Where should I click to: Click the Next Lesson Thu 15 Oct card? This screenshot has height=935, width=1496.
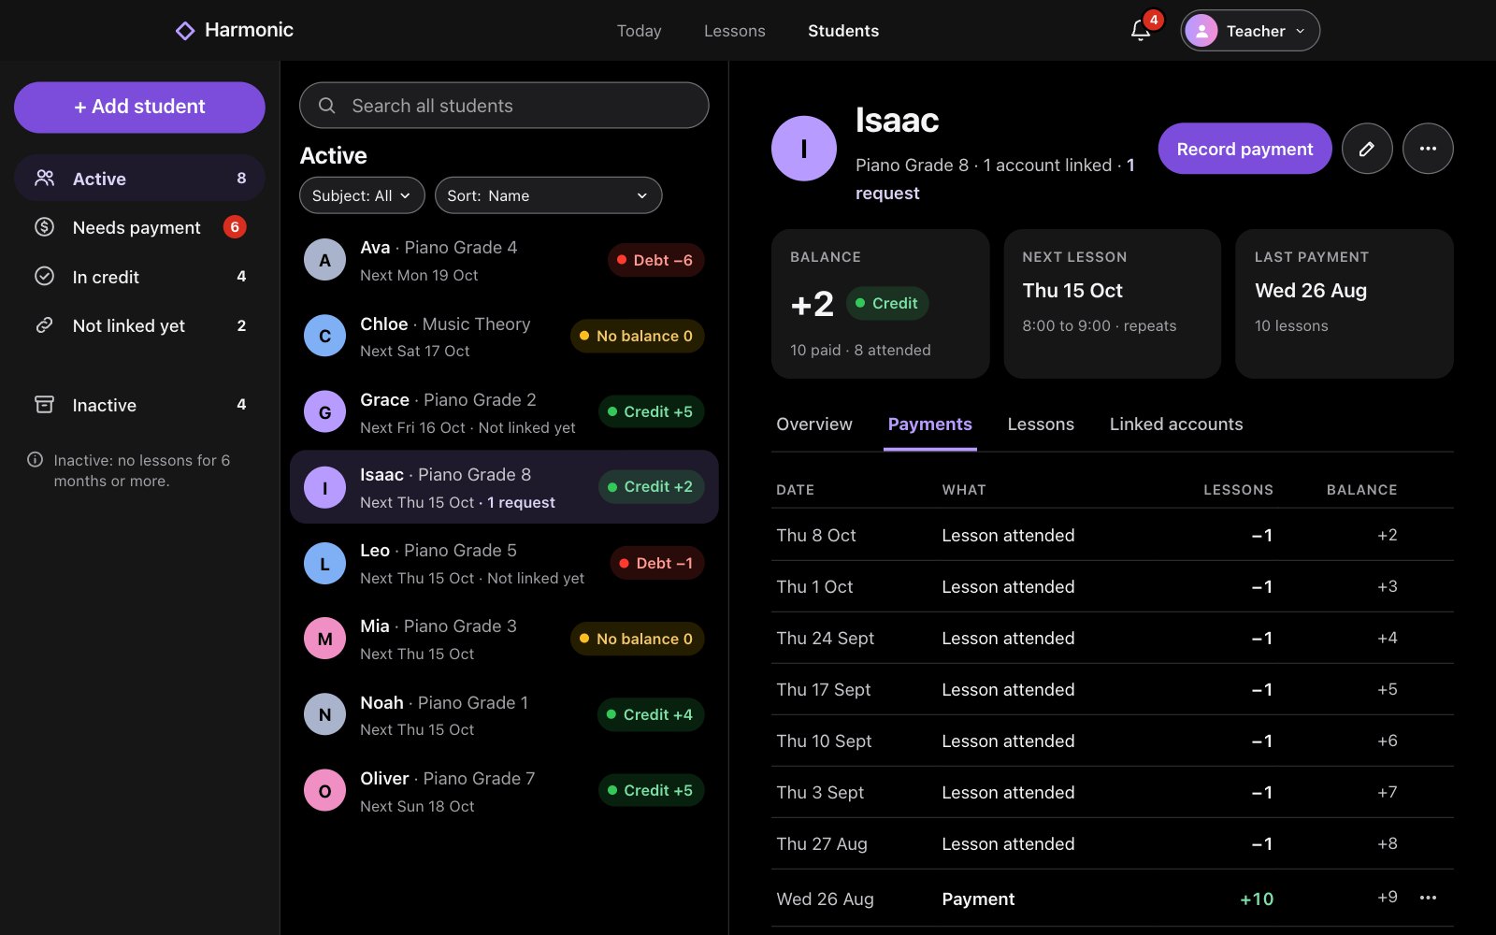click(x=1112, y=304)
